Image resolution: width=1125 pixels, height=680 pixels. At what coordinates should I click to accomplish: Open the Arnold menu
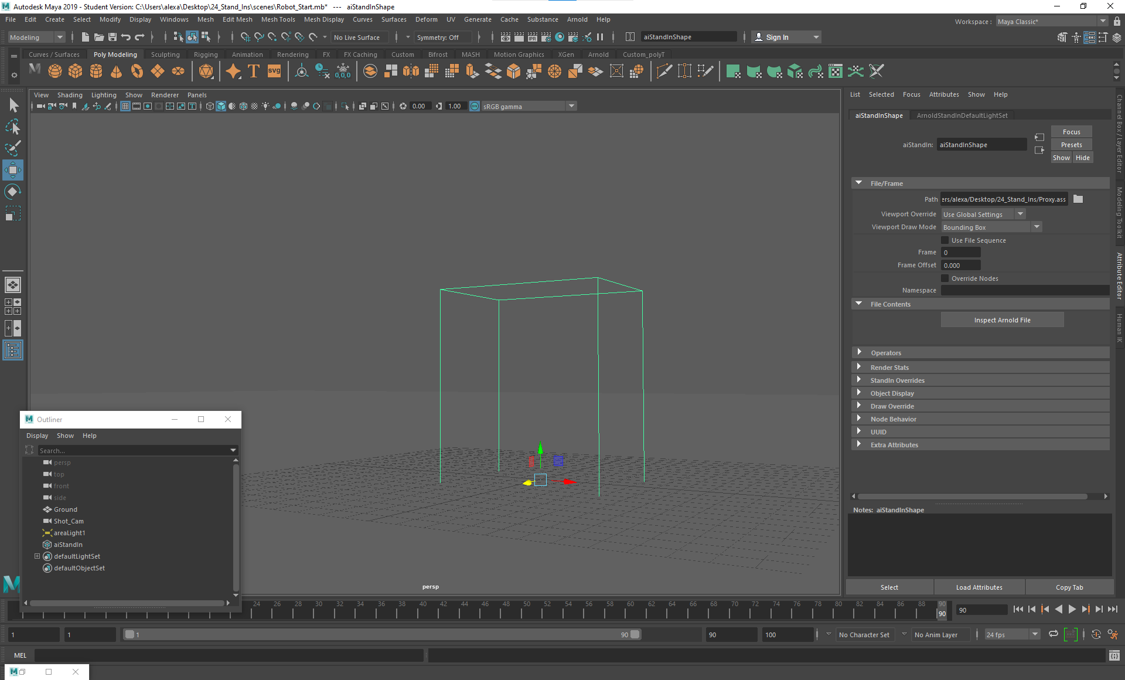(x=577, y=19)
